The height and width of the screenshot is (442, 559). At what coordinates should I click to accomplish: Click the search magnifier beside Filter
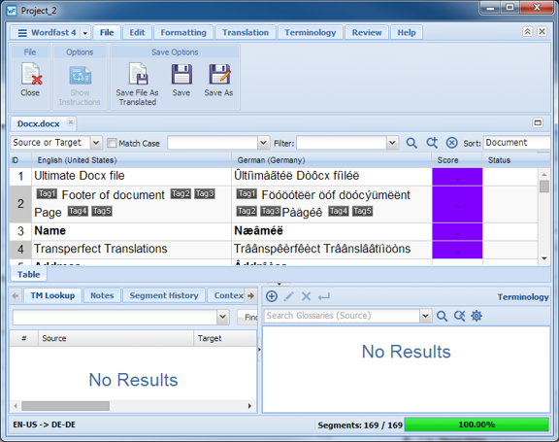411,143
